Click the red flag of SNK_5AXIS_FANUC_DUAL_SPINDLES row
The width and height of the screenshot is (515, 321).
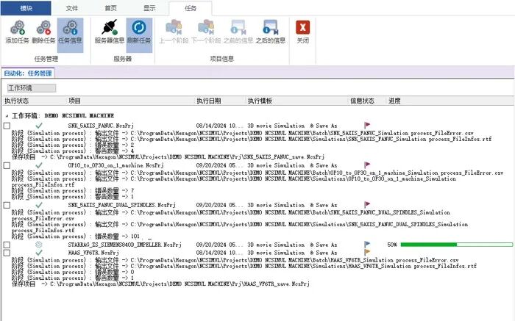(367, 205)
